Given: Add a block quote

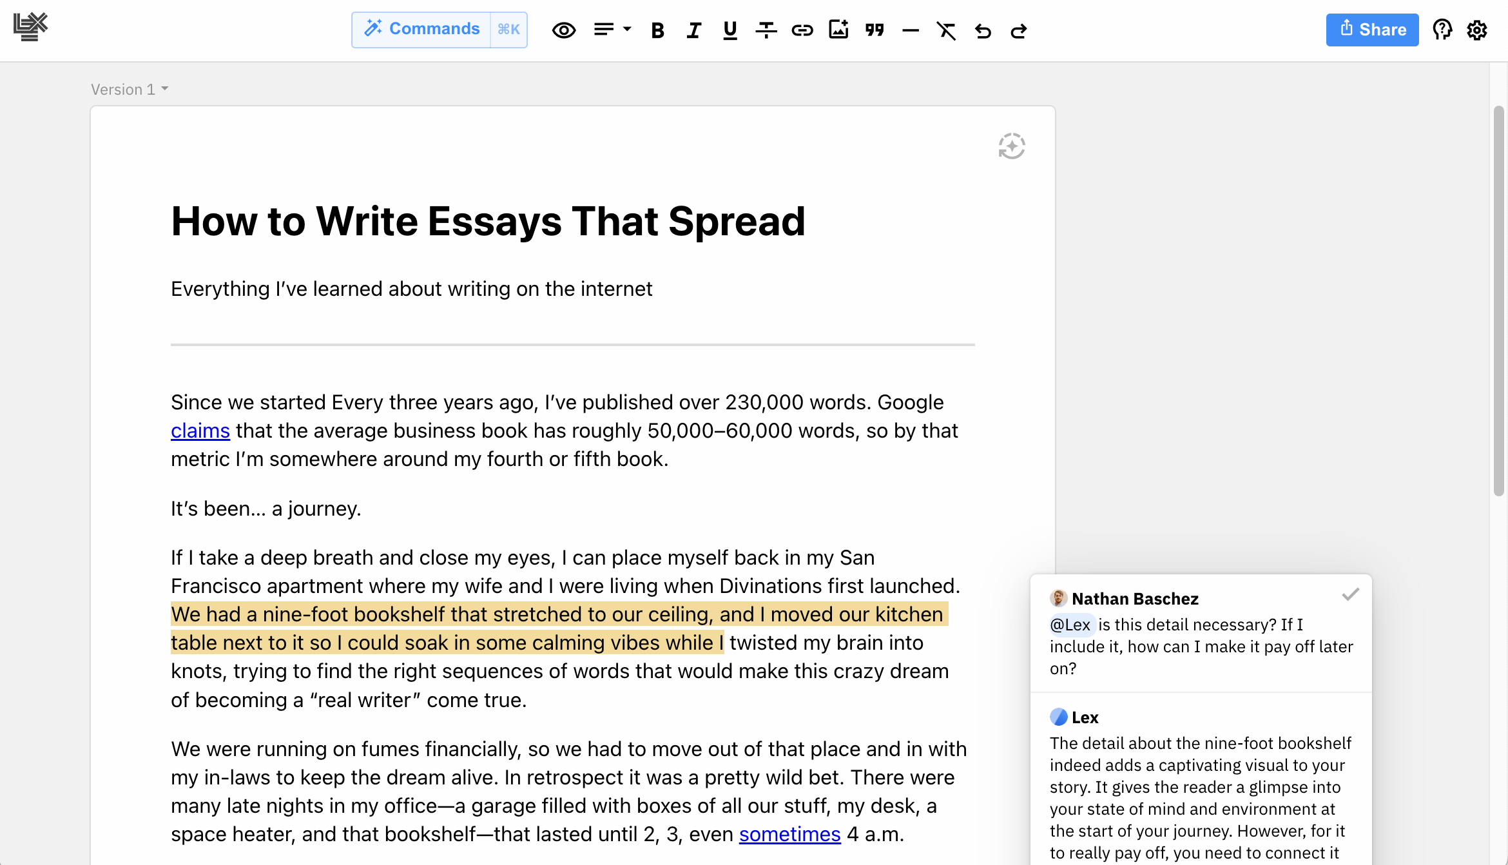Looking at the screenshot, I should click(x=875, y=30).
